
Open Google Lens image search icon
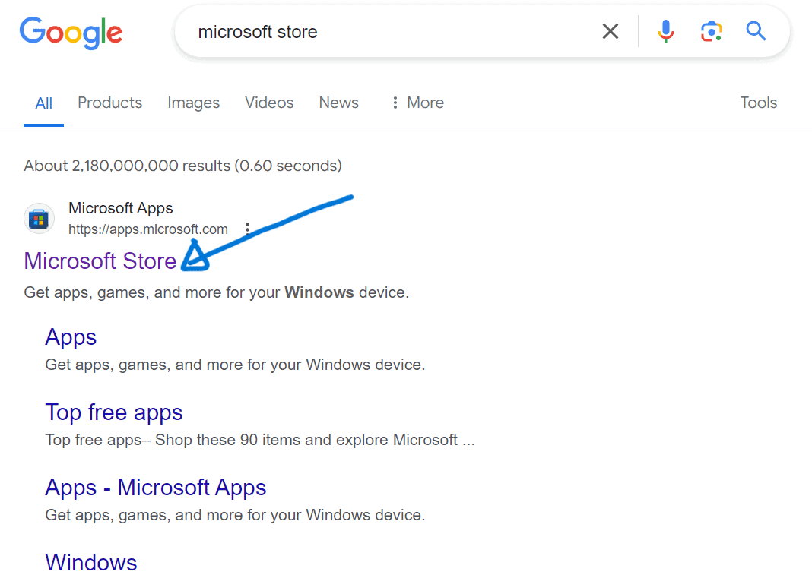click(711, 31)
